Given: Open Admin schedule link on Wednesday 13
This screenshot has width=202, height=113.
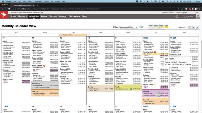Looking at the screenshot, I should pos(90,41).
